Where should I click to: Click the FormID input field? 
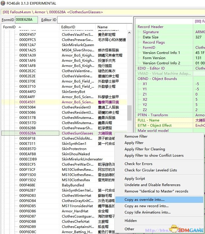pos(26,20)
